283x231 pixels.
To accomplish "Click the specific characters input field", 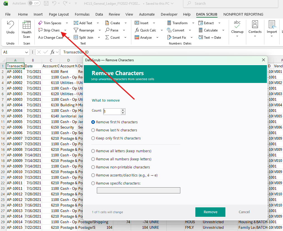I will 138,190.
